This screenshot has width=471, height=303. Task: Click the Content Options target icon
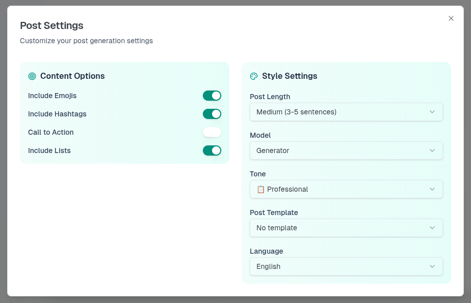pos(32,76)
